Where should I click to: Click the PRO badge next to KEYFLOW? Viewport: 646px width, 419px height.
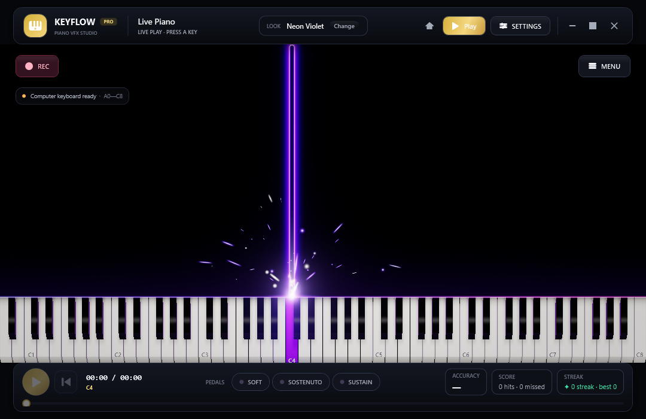coord(108,22)
